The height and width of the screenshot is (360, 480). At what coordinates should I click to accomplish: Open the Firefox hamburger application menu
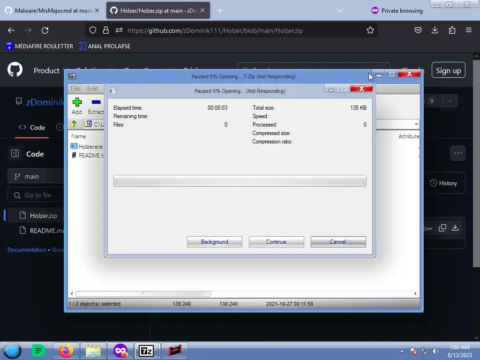469,30
